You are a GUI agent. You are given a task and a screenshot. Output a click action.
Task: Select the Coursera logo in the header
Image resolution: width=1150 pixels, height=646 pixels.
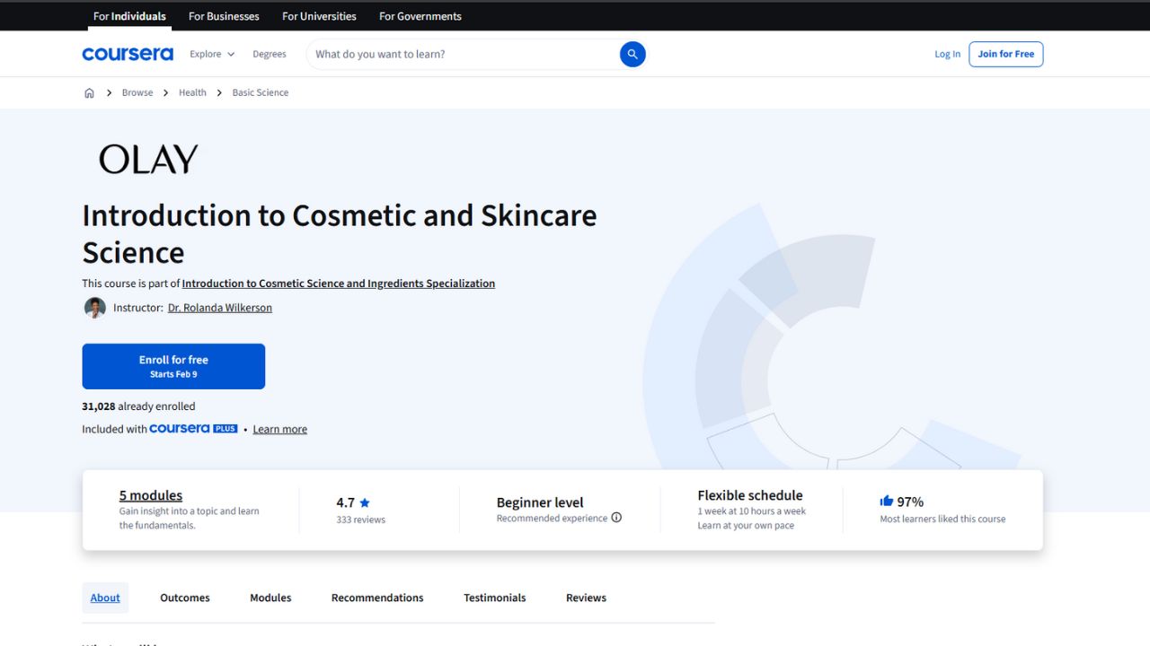point(128,54)
